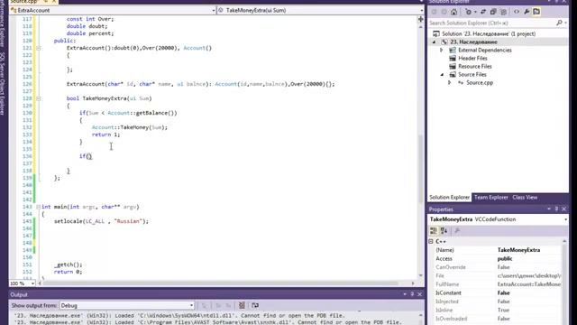
Task: Click the Clear All icon in Output
Action: click(x=242, y=305)
